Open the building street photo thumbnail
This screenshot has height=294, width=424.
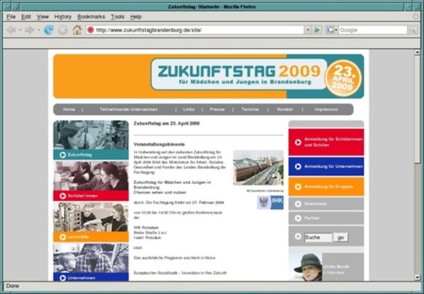[x=258, y=168]
